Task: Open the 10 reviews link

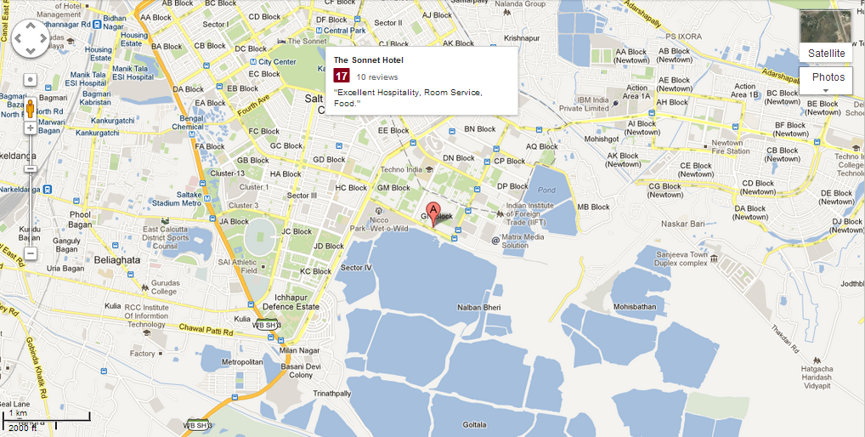Action: (x=376, y=77)
